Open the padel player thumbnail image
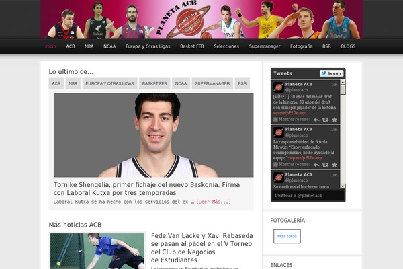 97,251
